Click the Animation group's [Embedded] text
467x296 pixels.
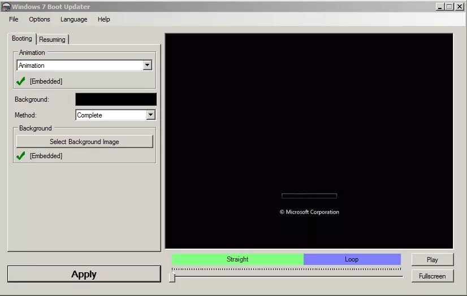coord(46,81)
